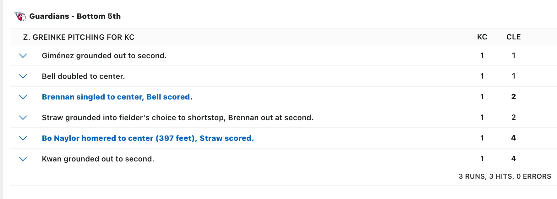The image size is (557, 199).
Task: Click CLE score in Bo Naylor homer row
Action: (513, 138)
